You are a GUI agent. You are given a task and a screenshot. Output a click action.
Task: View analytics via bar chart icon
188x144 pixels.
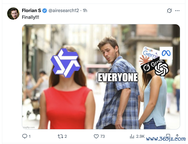point(132,136)
